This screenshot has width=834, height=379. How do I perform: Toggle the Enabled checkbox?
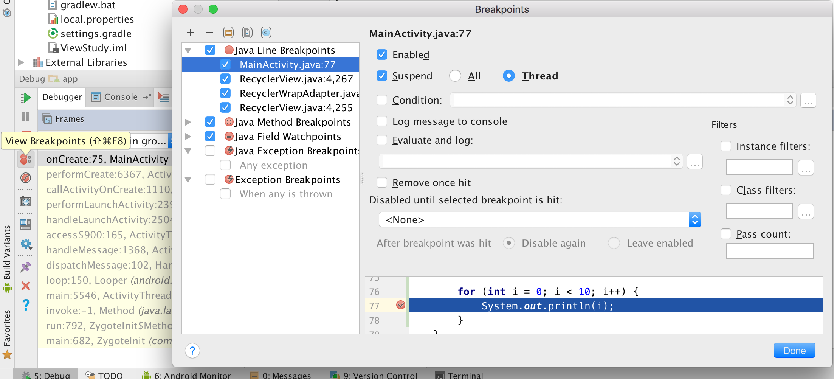382,55
